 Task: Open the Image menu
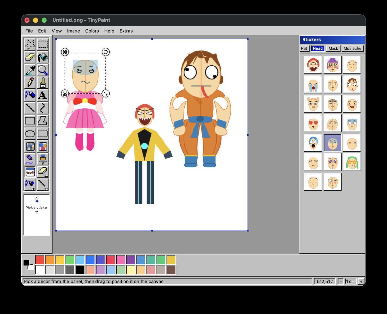pos(74,31)
